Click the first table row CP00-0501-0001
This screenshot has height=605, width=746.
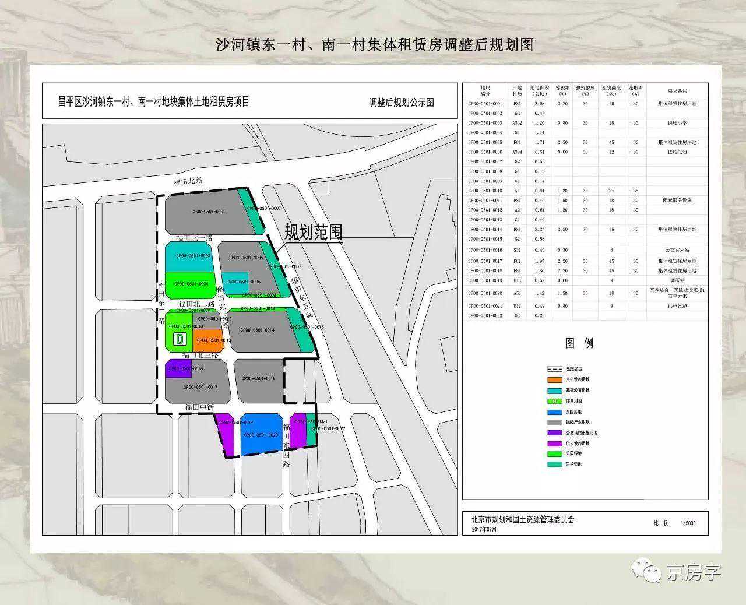coord(585,103)
